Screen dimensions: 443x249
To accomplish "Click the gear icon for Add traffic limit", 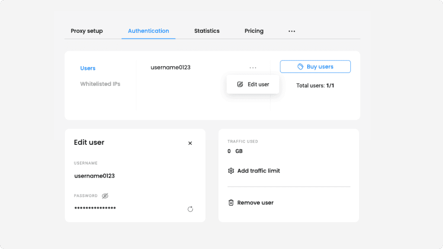I will tap(231, 171).
